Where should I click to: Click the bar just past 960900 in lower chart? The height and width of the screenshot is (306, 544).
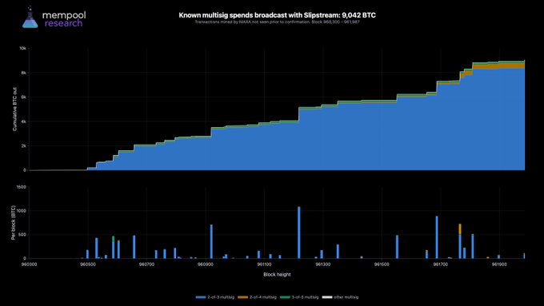211,241
